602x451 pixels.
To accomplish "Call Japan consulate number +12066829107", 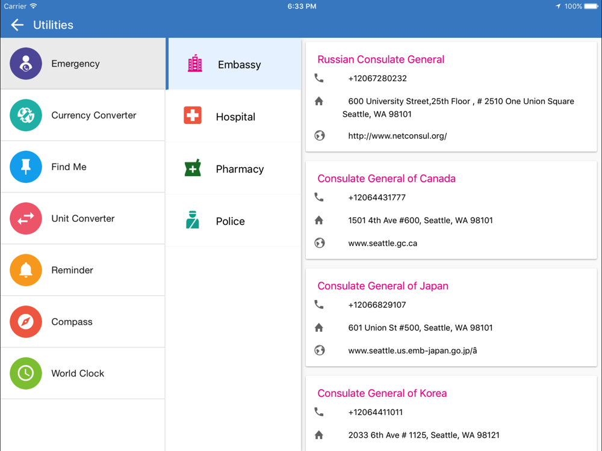I will point(377,304).
